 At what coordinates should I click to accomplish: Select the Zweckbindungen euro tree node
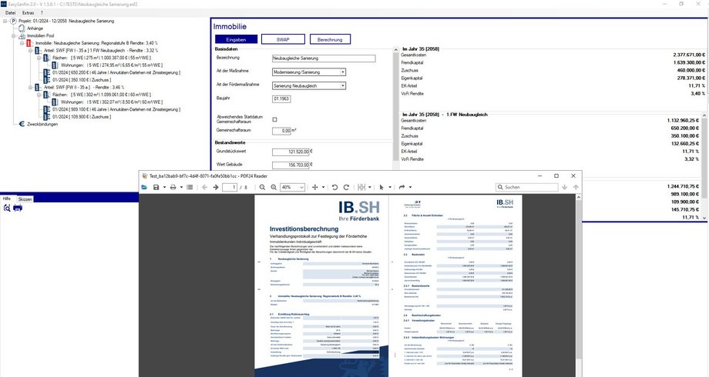pyautogui.click(x=42, y=123)
